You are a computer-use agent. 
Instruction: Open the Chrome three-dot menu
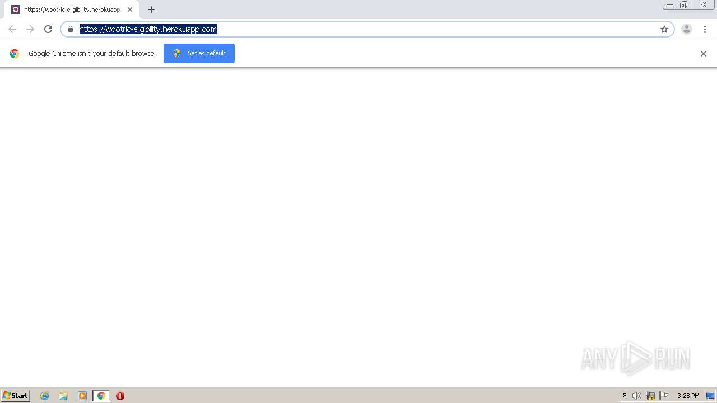705,29
